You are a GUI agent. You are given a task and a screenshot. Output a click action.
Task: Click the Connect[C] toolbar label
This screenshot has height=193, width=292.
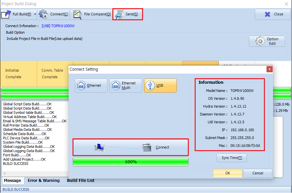(x=59, y=14)
